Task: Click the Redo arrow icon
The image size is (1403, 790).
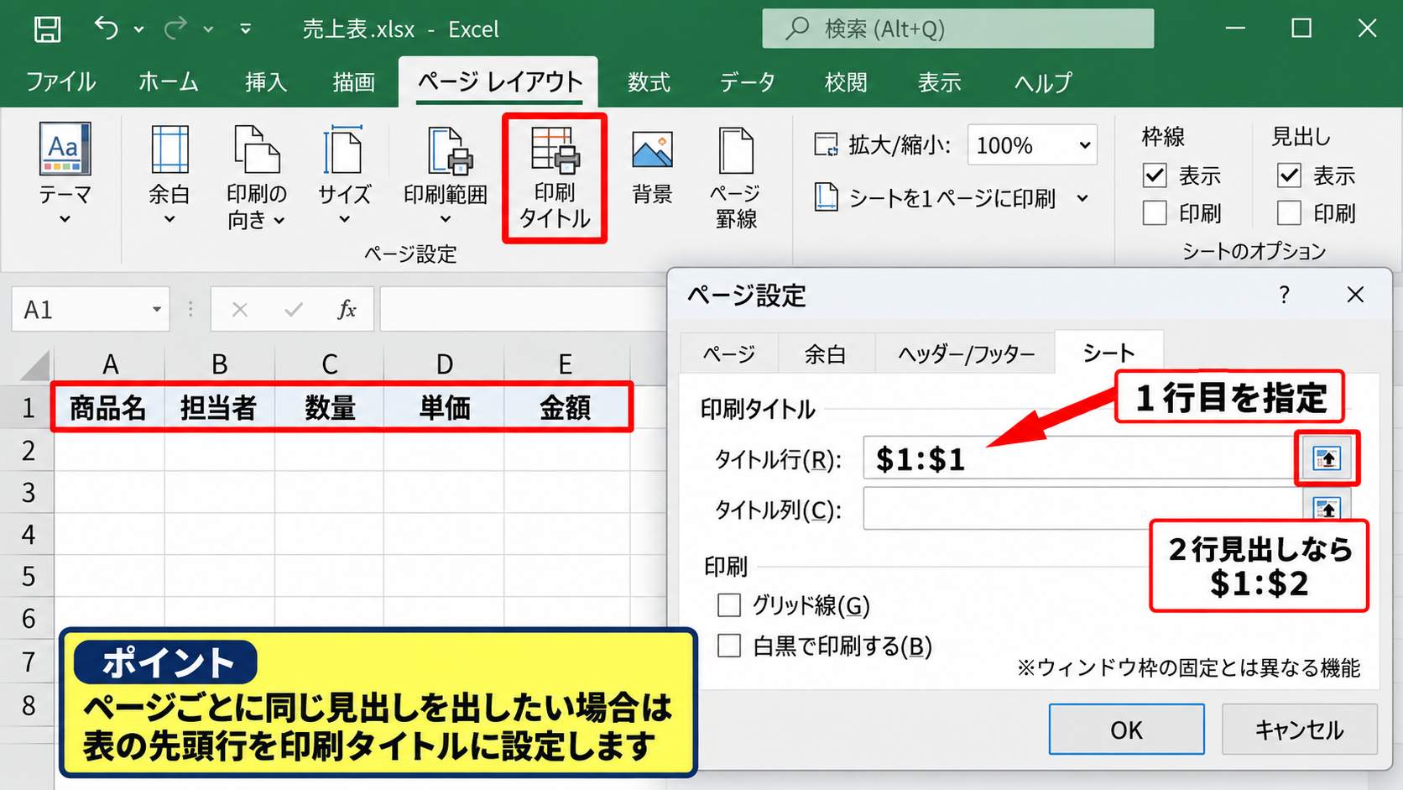Action: click(x=175, y=29)
